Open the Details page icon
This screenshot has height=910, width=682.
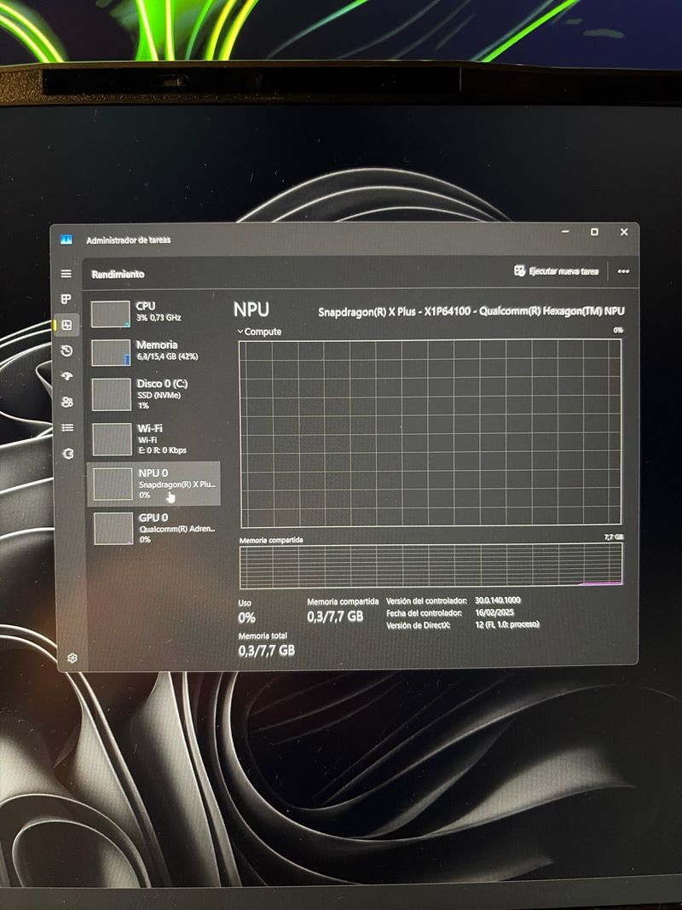(x=67, y=428)
